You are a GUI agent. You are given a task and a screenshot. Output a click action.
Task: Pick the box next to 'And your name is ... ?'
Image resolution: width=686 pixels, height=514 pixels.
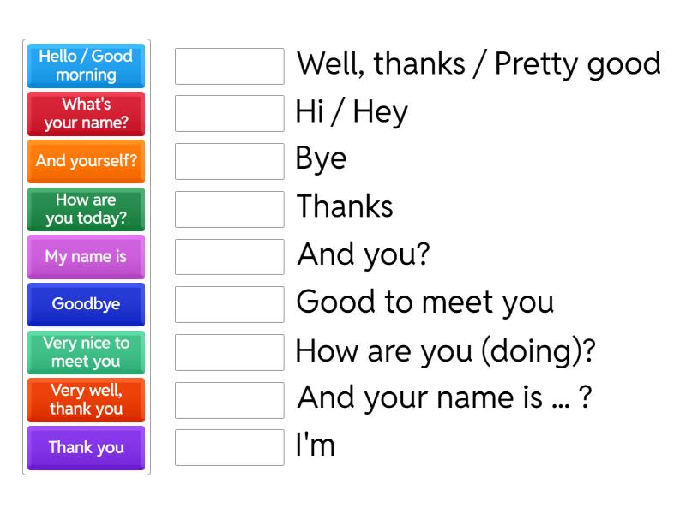click(229, 400)
